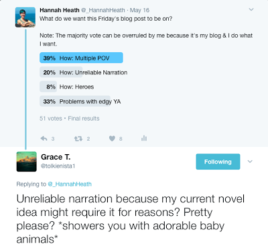This screenshot has width=268, height=248.
Task: Select the Grace T. display name
Action: click(x=56, y=157)
